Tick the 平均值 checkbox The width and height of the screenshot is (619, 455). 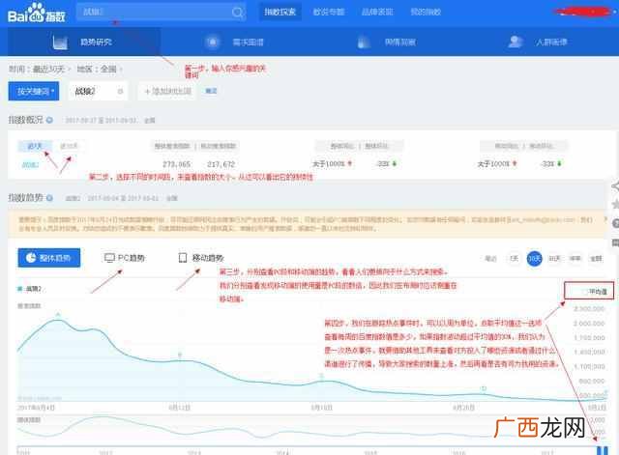coord(583,292)
